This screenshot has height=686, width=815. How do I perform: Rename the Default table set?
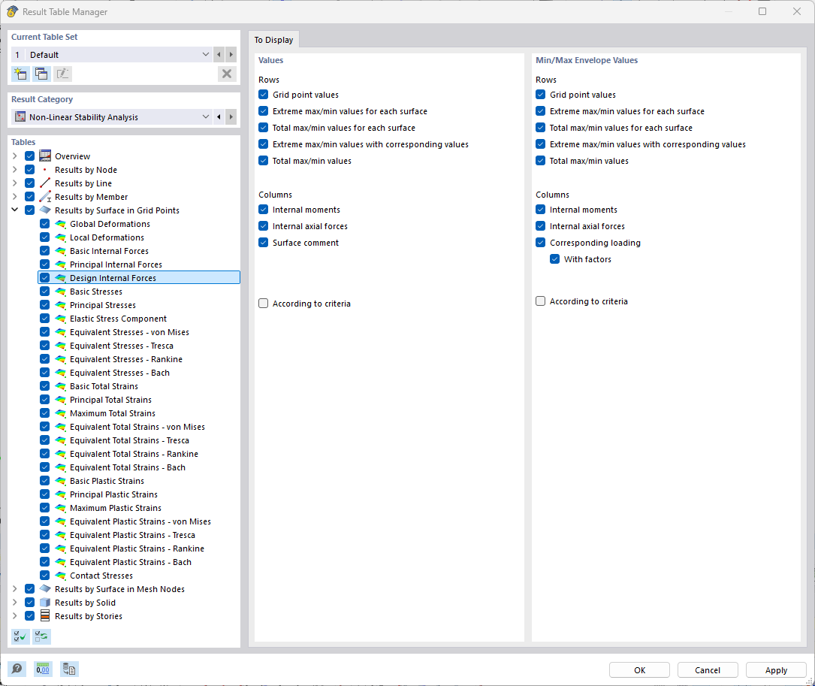coord(63,73)
